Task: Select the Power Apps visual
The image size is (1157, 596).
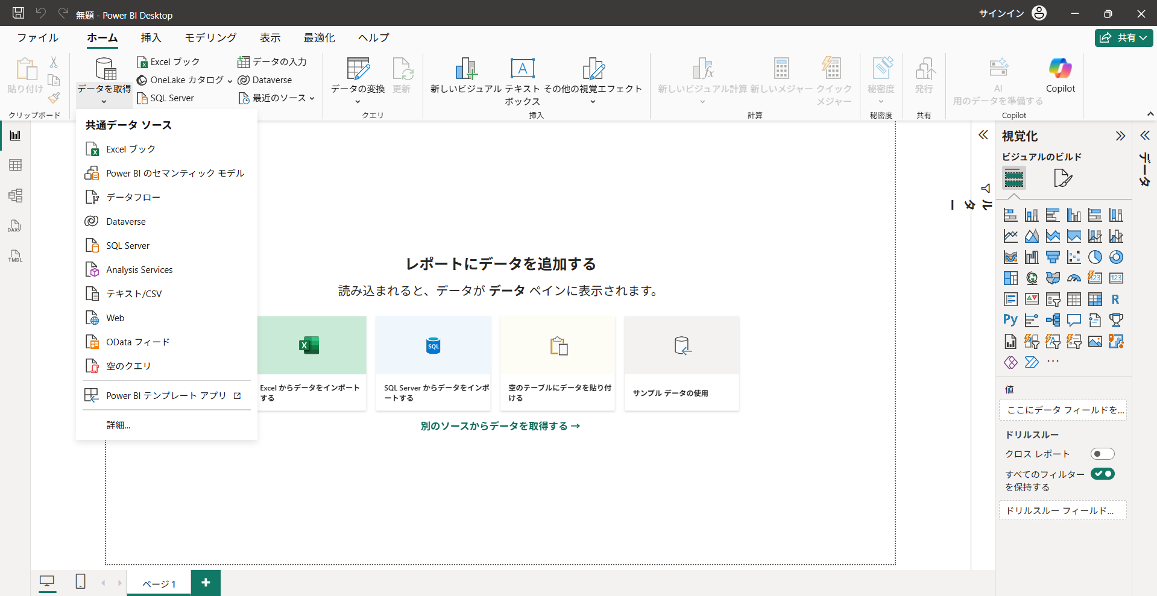Action: click(x=1010, y=362)
